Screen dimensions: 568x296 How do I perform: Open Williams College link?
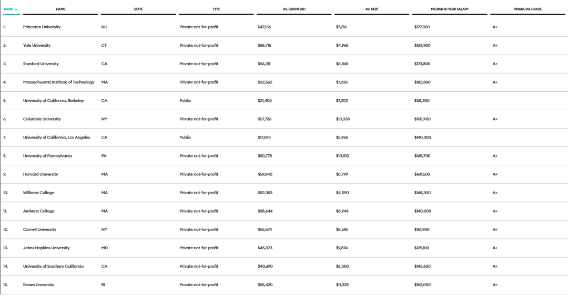point(38,193)
